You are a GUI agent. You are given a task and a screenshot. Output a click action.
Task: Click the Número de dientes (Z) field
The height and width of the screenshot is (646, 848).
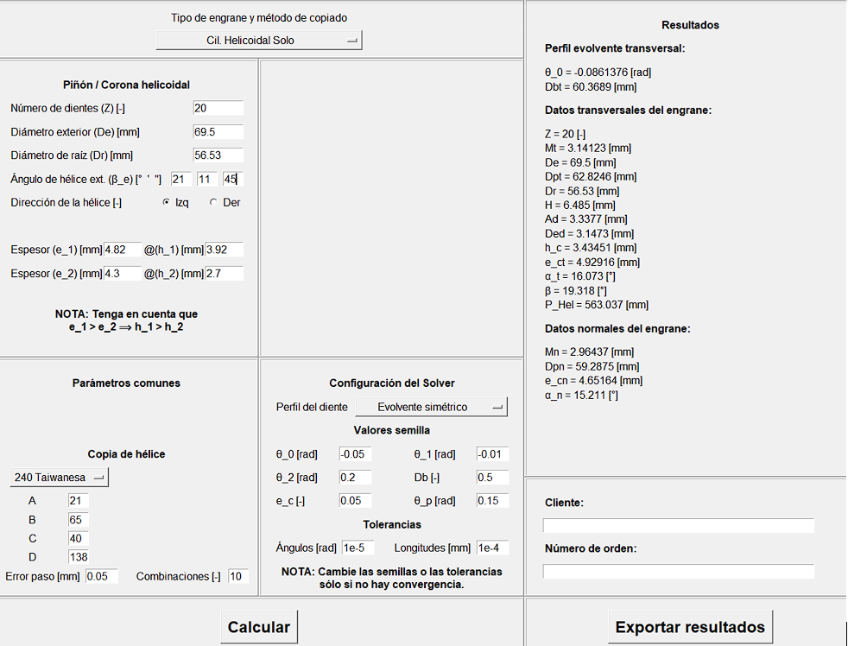coord(218,108)
